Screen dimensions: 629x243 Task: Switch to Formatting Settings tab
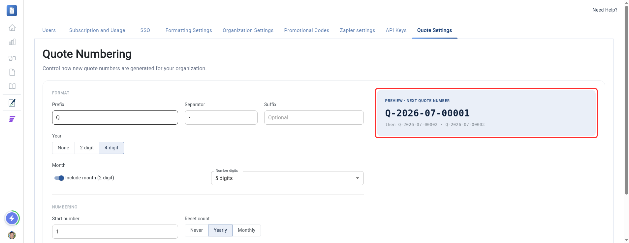coord(189,30)
